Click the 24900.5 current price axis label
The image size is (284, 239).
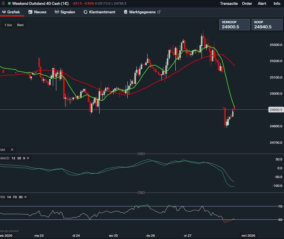click(x=276, y=110)
